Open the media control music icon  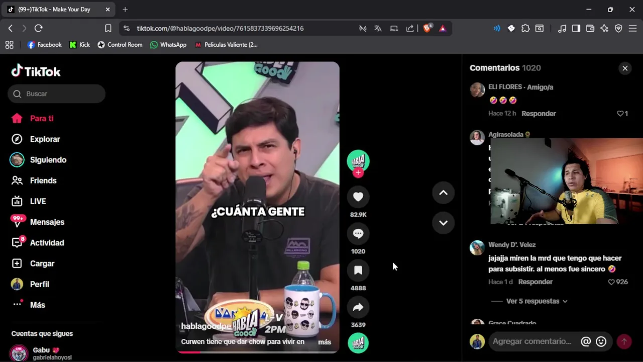pyautogui.click(x=562, y=28)
